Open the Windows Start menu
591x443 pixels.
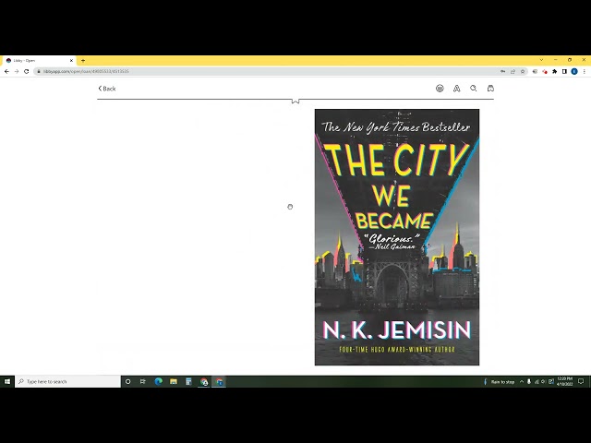coord(7,381)
